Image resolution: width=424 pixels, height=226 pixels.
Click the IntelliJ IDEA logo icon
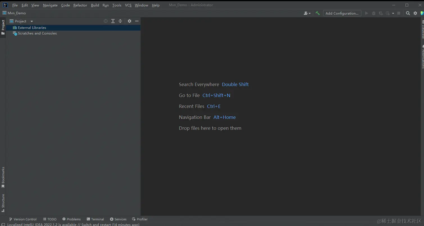[x=5, y=5]
